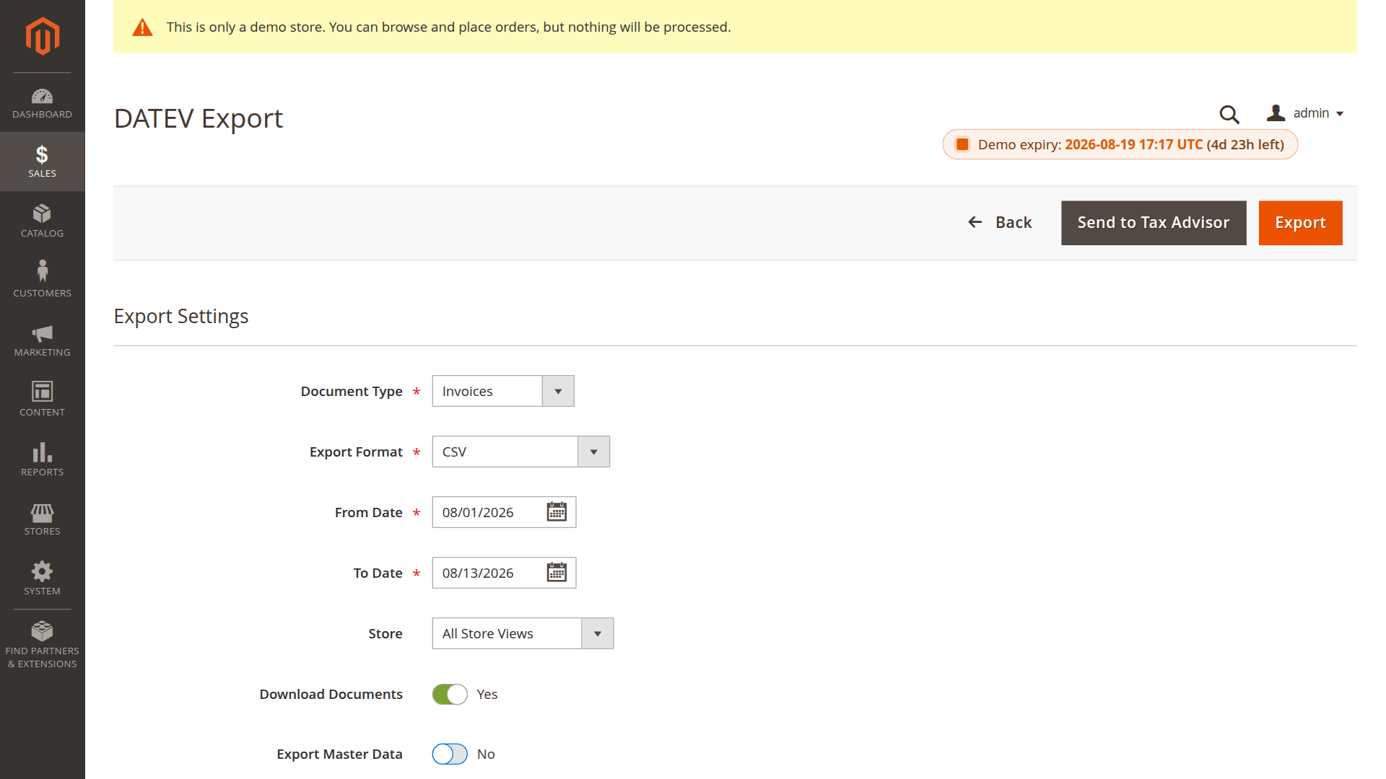
Task: Open the Document Type dropdown
Action: [x=503, y=391]
